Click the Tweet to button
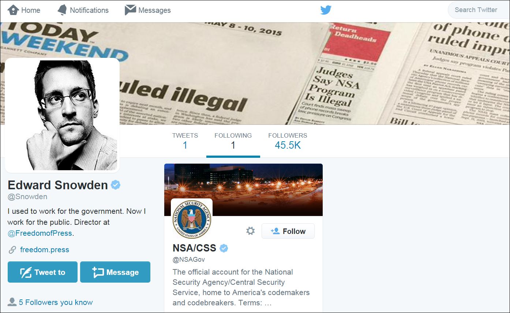The width and height of the screenshot is (510, 313). (x=42, y=272)
